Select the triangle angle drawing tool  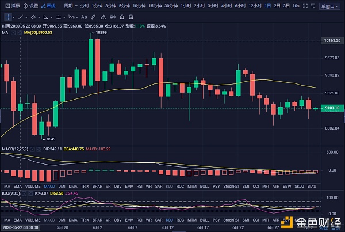tap(46, 17)
